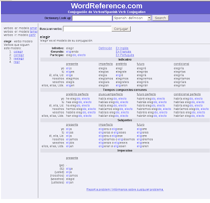Click the Dictionary Look up input field
The image size is (210, 203).
[x=92, y=18]
